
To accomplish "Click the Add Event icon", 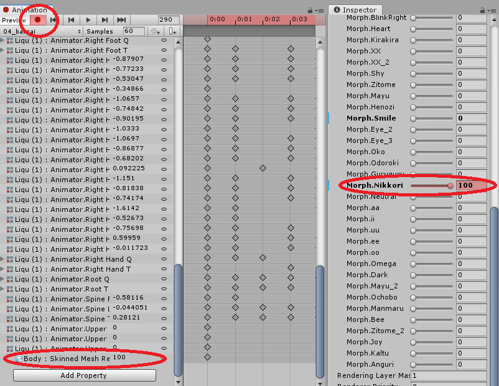I will tap(172, 31).
